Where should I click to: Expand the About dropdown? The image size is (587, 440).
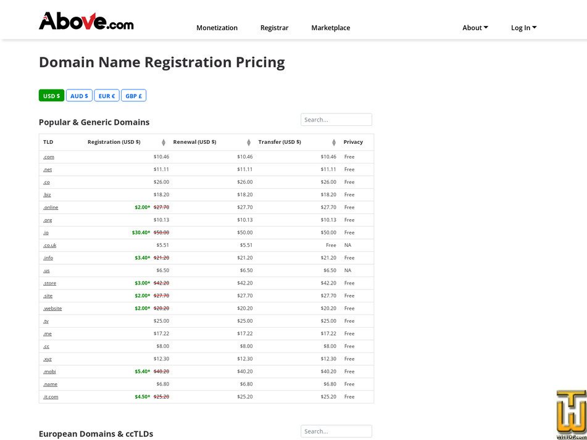[x=475, y=28]
